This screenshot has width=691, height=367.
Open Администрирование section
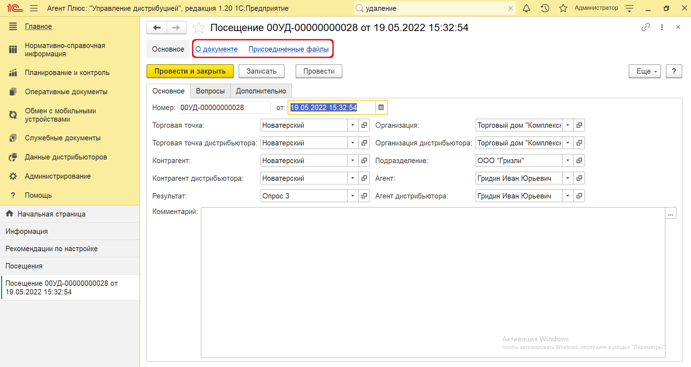(58, 176)
